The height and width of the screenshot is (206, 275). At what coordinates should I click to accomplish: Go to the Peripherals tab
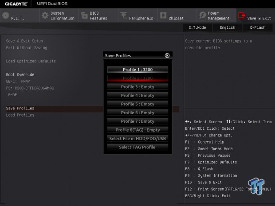[x=137, y=16]
